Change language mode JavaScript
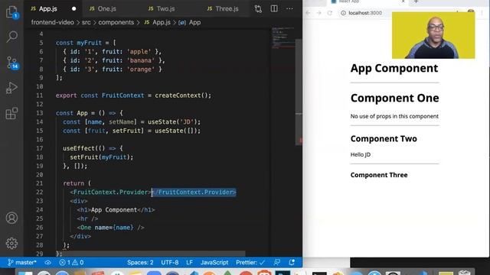The width and height of the screenshot is (490, 275). 214,263
